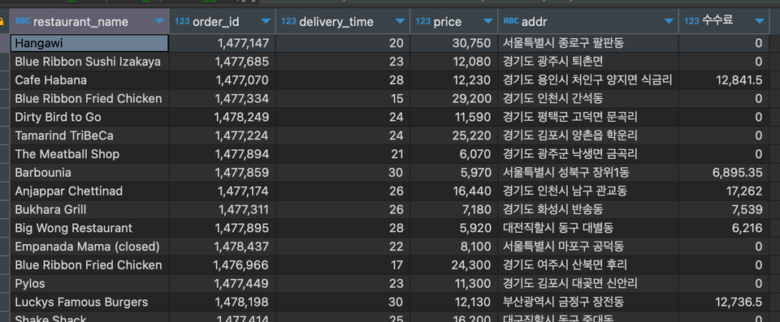Select order_id cell 1,477,147
The image size is (780, 322).
click(223, 43)
